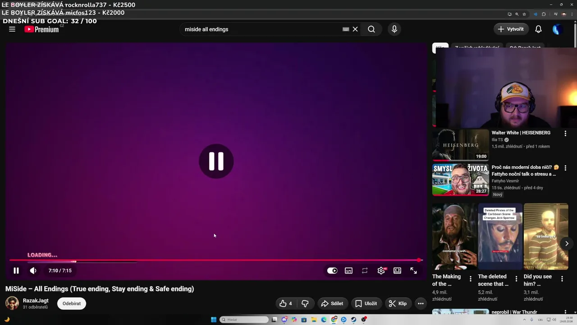Open the RazakJagt channel avatar
577x325 pixels.
[12, 303]
